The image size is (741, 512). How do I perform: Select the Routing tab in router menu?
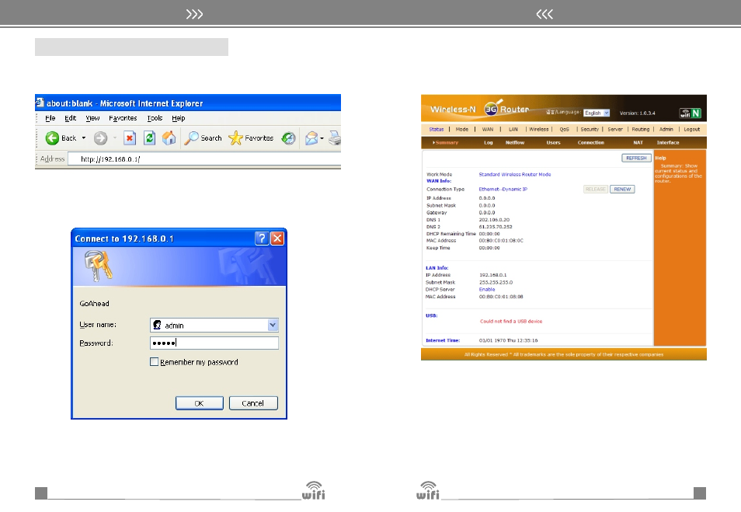pos(640,129)
